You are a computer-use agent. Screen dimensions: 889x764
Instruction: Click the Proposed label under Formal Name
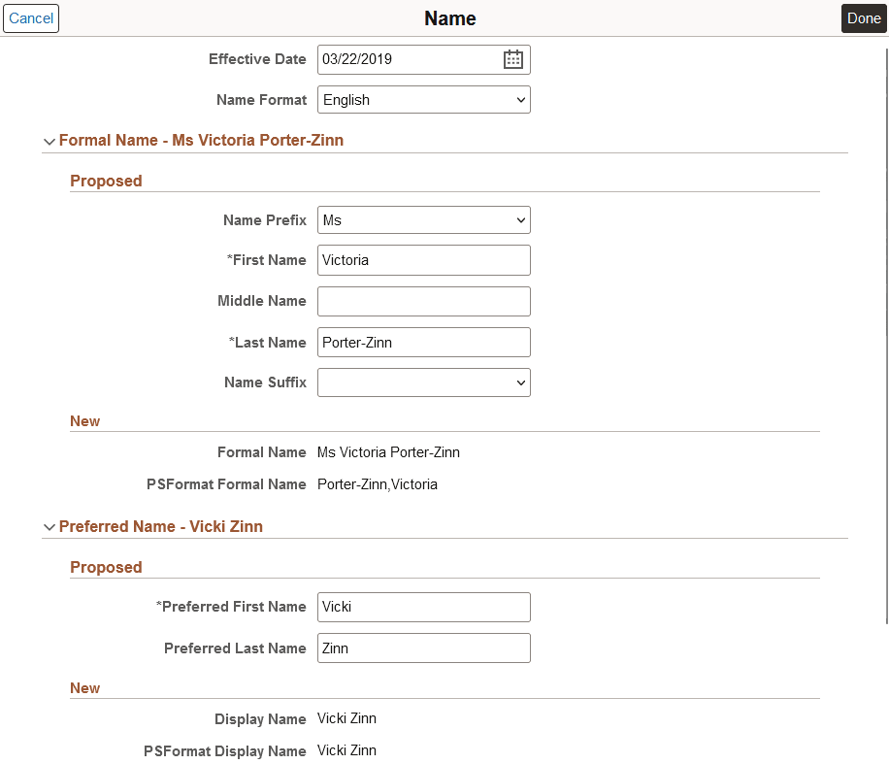coord(106,181)
